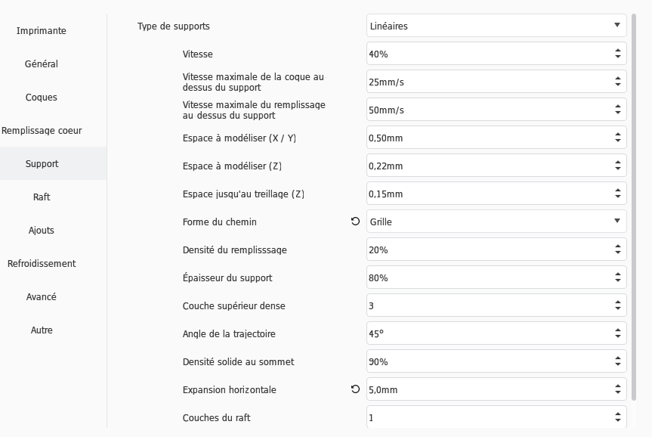The image size is (652, 437).
Task: Switch to the Général tab
Action: click(x=42, y=64)
